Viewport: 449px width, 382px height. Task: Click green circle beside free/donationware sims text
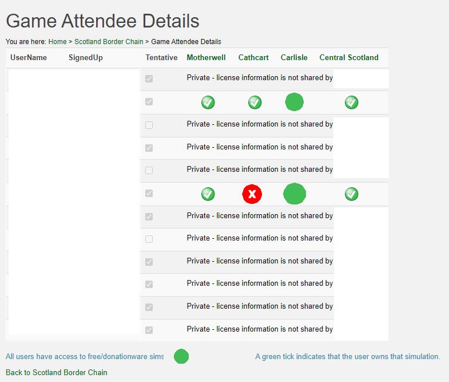point(181,356)
